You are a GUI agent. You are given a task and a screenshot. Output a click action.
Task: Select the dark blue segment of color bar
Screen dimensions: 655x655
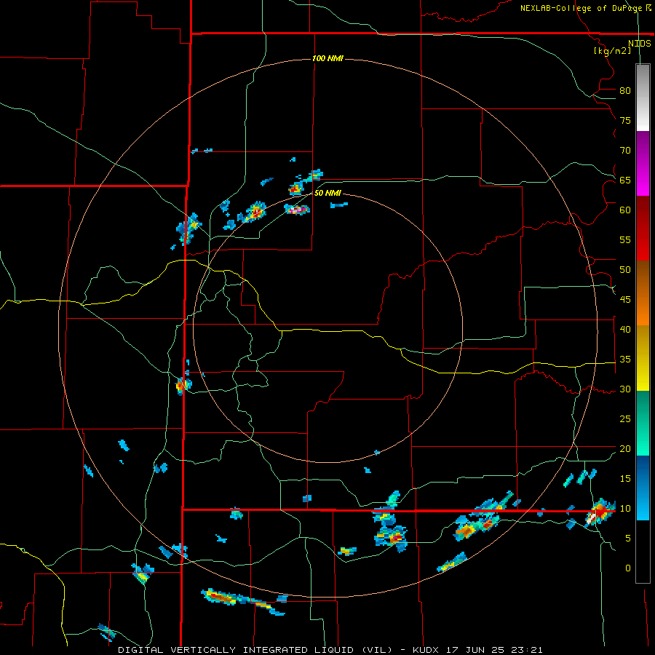pyautogui.click(x=643, y=488)
